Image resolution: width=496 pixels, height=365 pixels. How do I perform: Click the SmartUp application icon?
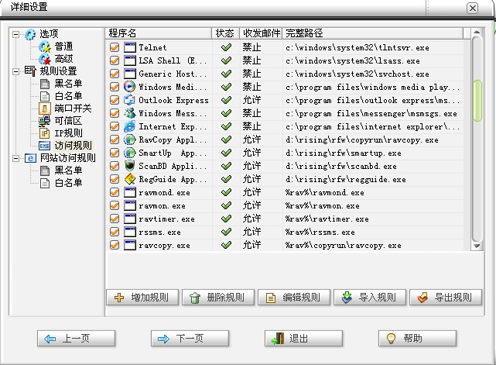(x=130, y=153)
